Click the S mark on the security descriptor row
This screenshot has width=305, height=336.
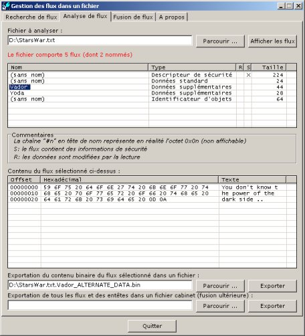248,75
